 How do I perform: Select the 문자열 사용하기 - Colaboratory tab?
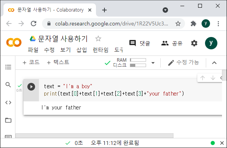(x=50, y=10)
